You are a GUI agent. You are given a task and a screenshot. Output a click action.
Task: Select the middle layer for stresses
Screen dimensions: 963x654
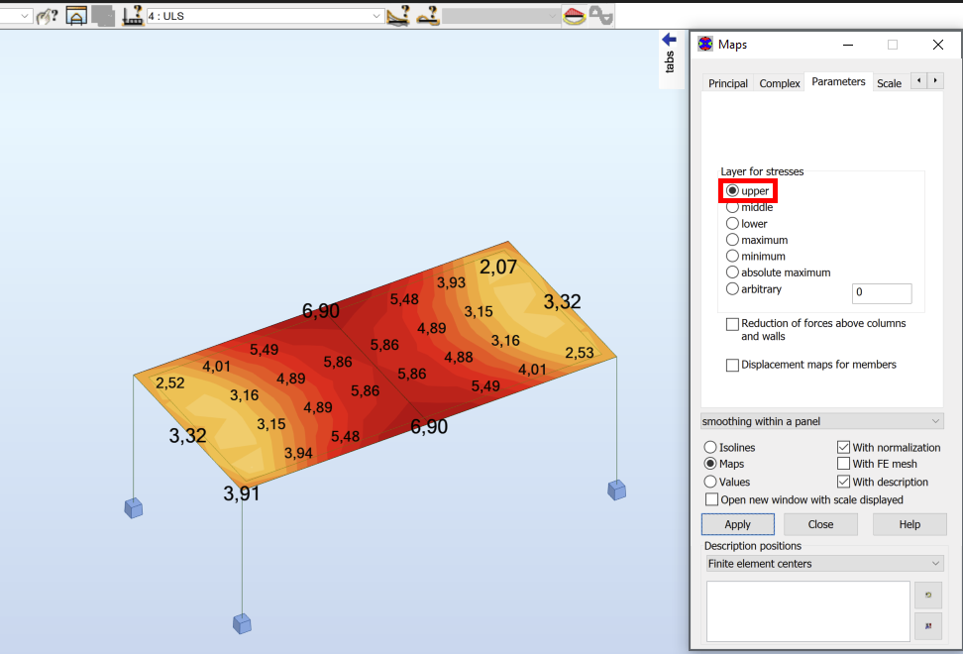pyautogui.click(x=732, y=206)
